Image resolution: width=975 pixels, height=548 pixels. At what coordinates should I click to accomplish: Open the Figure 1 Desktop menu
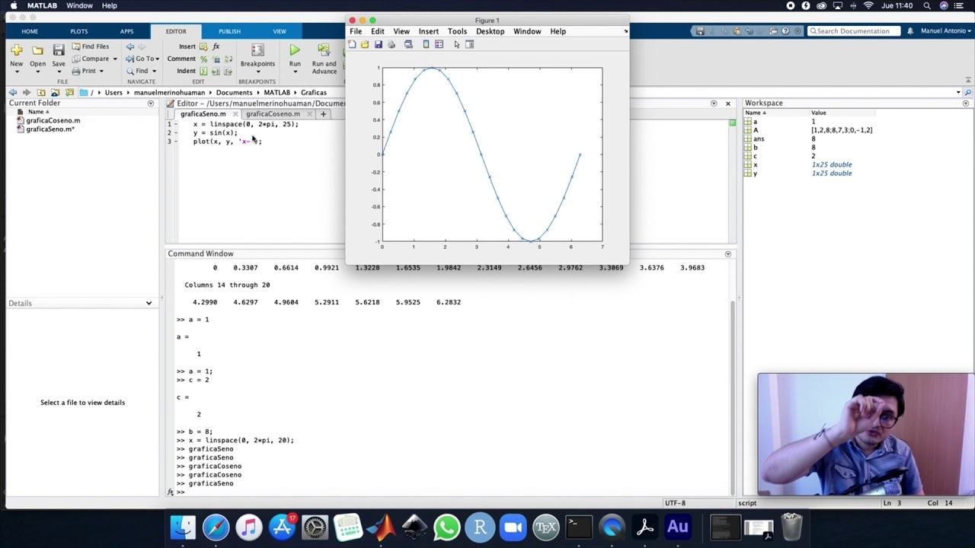coord(491,31)
